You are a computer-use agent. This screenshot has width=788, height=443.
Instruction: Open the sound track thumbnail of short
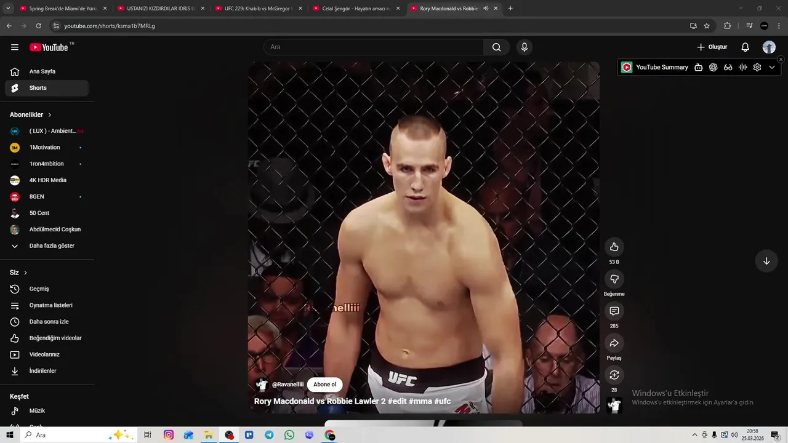pyautogui.click(x=614, y=405)
